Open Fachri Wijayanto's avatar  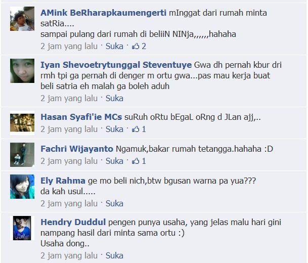[22, 155]
